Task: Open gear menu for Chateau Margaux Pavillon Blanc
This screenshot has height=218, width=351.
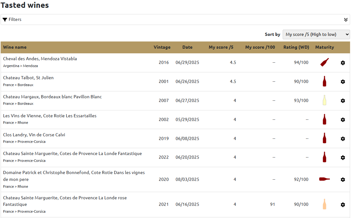Action: pyautogui.click(x=343, y=101)
